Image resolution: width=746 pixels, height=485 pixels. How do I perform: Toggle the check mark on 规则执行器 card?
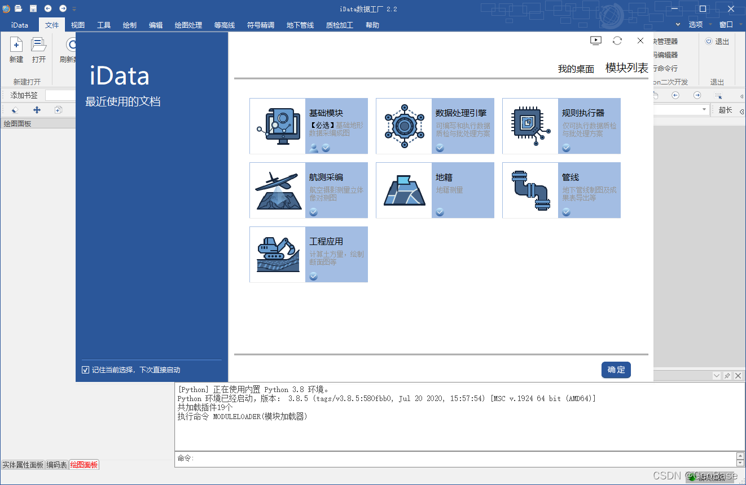[567, 148]
